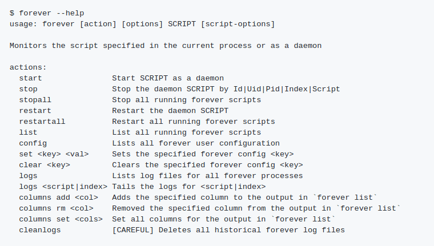434x246 pixels.
Task: Click the 'restart' action name
Action: [x=35, y=111]
